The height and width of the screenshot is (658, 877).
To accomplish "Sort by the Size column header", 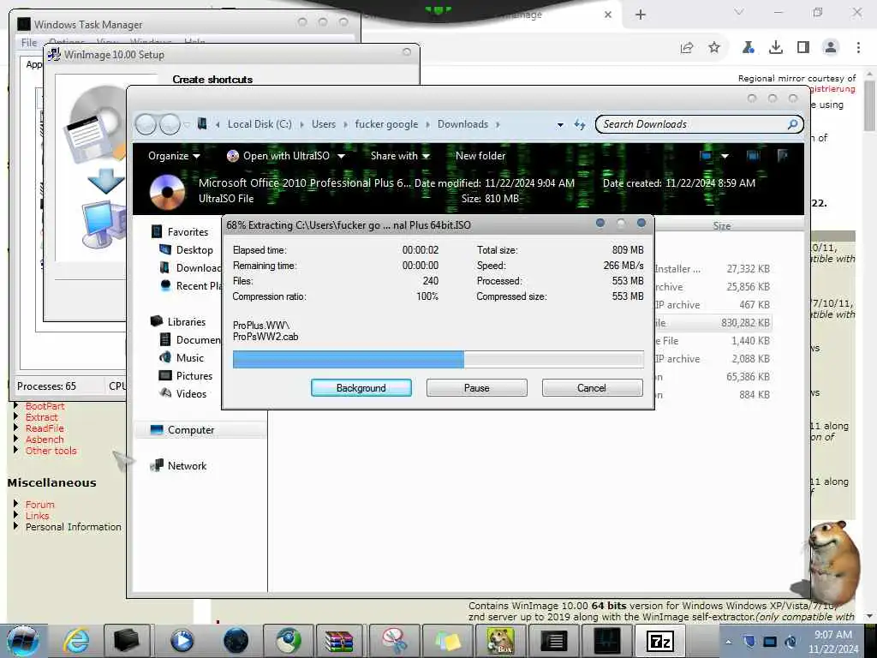I will (x=721, y=226).
